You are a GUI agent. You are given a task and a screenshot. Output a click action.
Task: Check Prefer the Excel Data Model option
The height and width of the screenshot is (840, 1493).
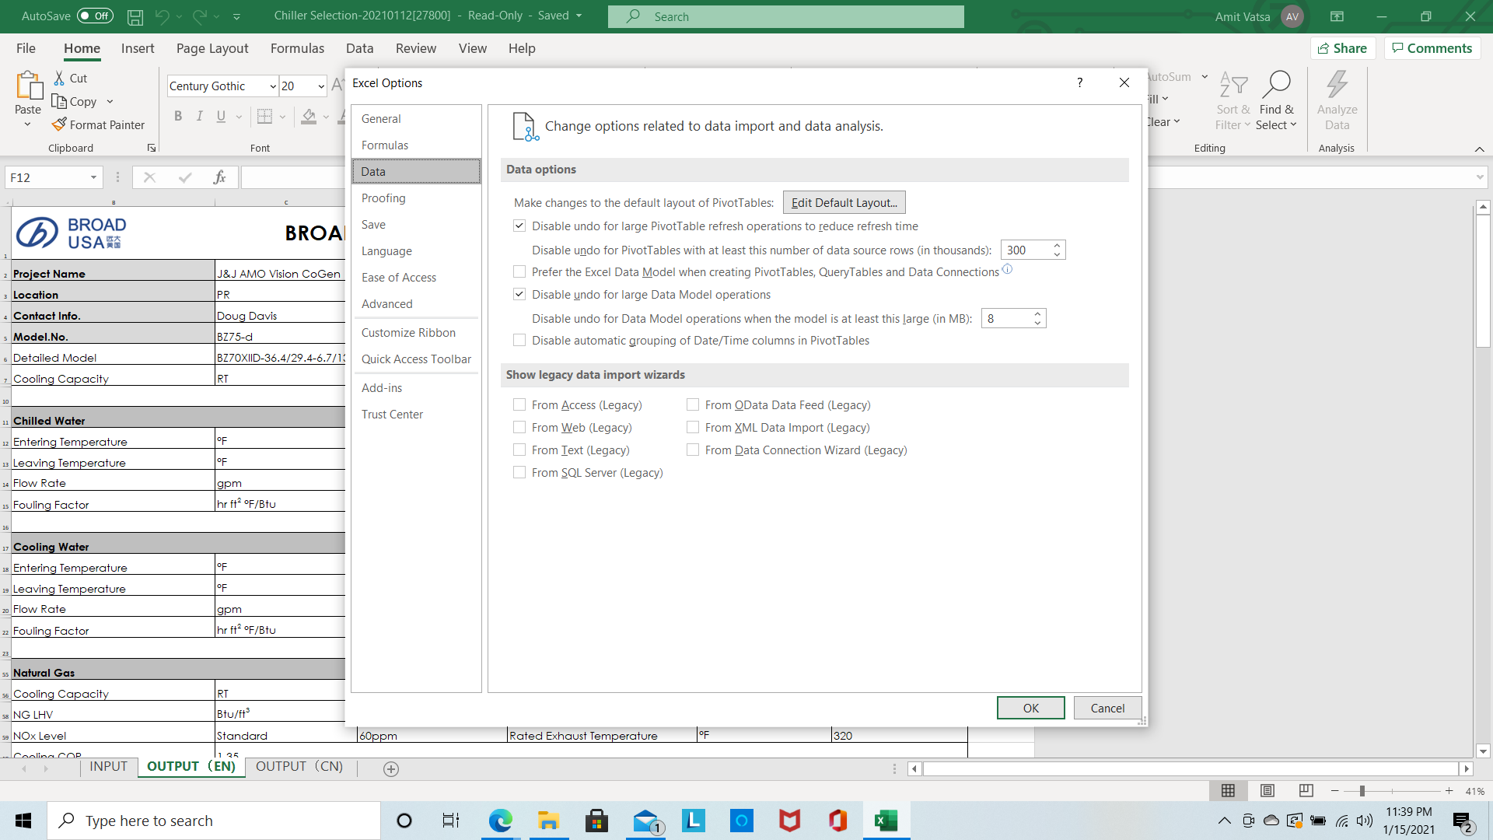click(519, 272)
